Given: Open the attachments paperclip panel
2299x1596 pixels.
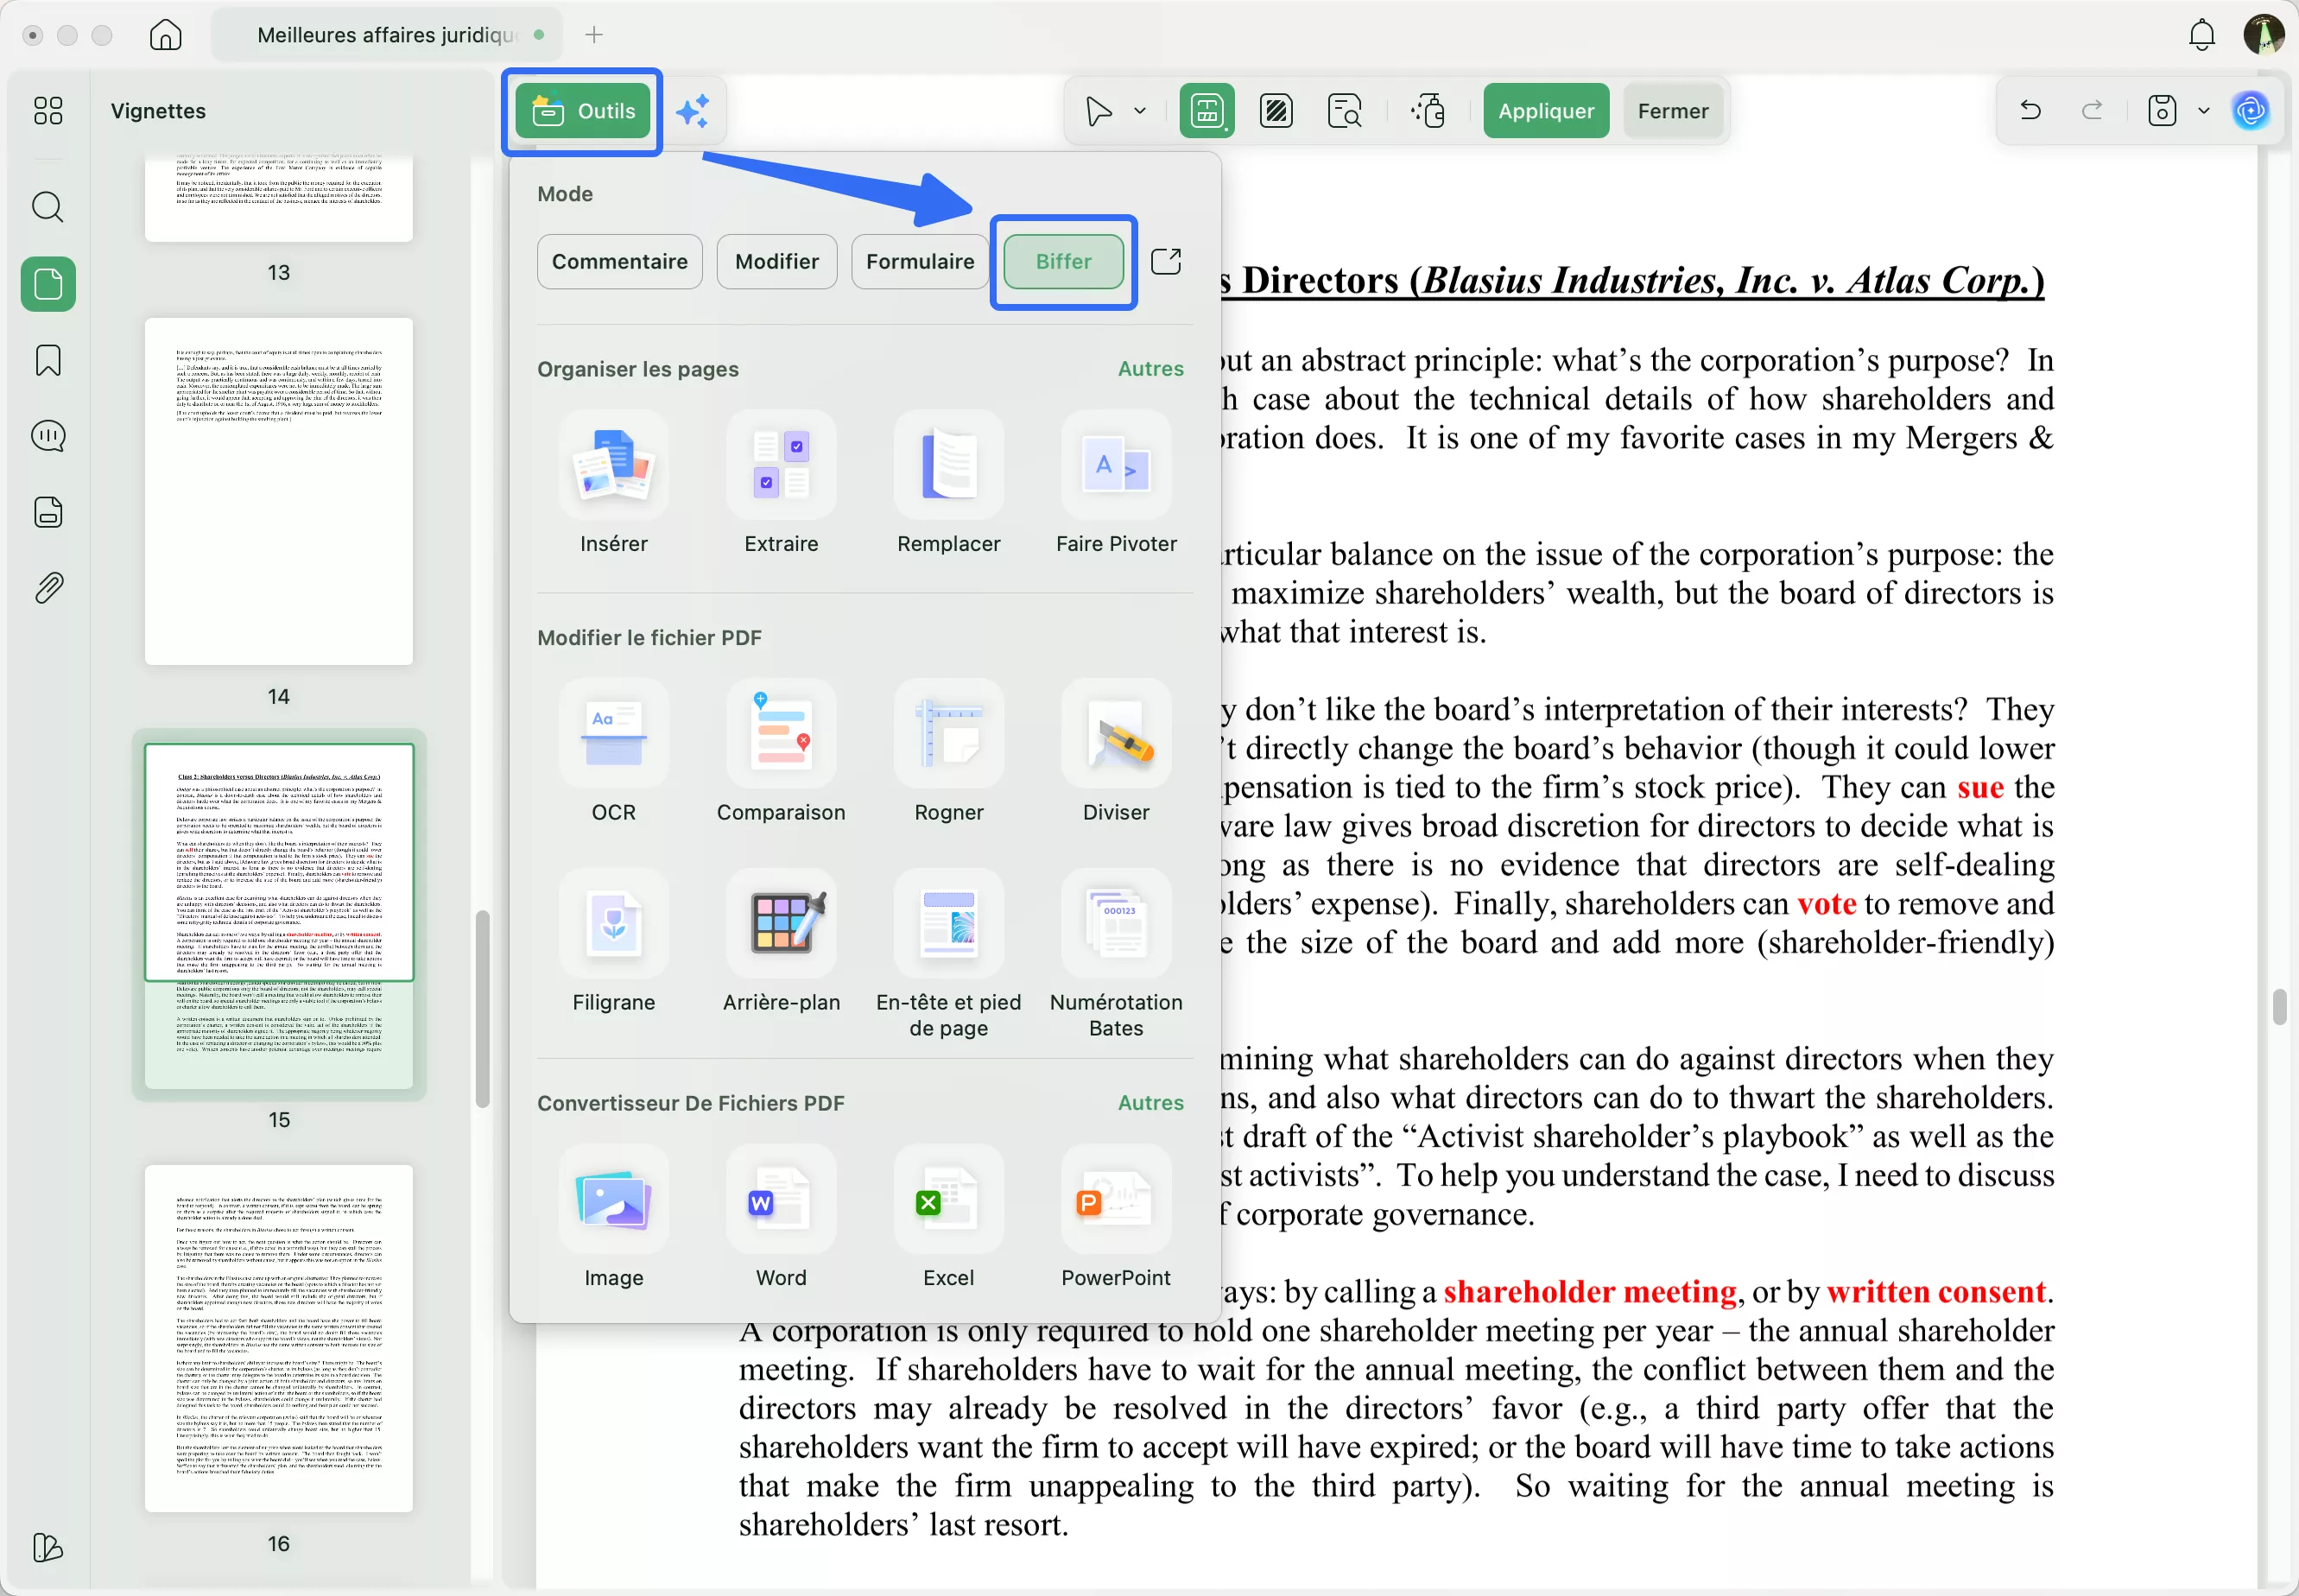Looking at the screenshot, I should pyautogui.click(x=48, y=588).
